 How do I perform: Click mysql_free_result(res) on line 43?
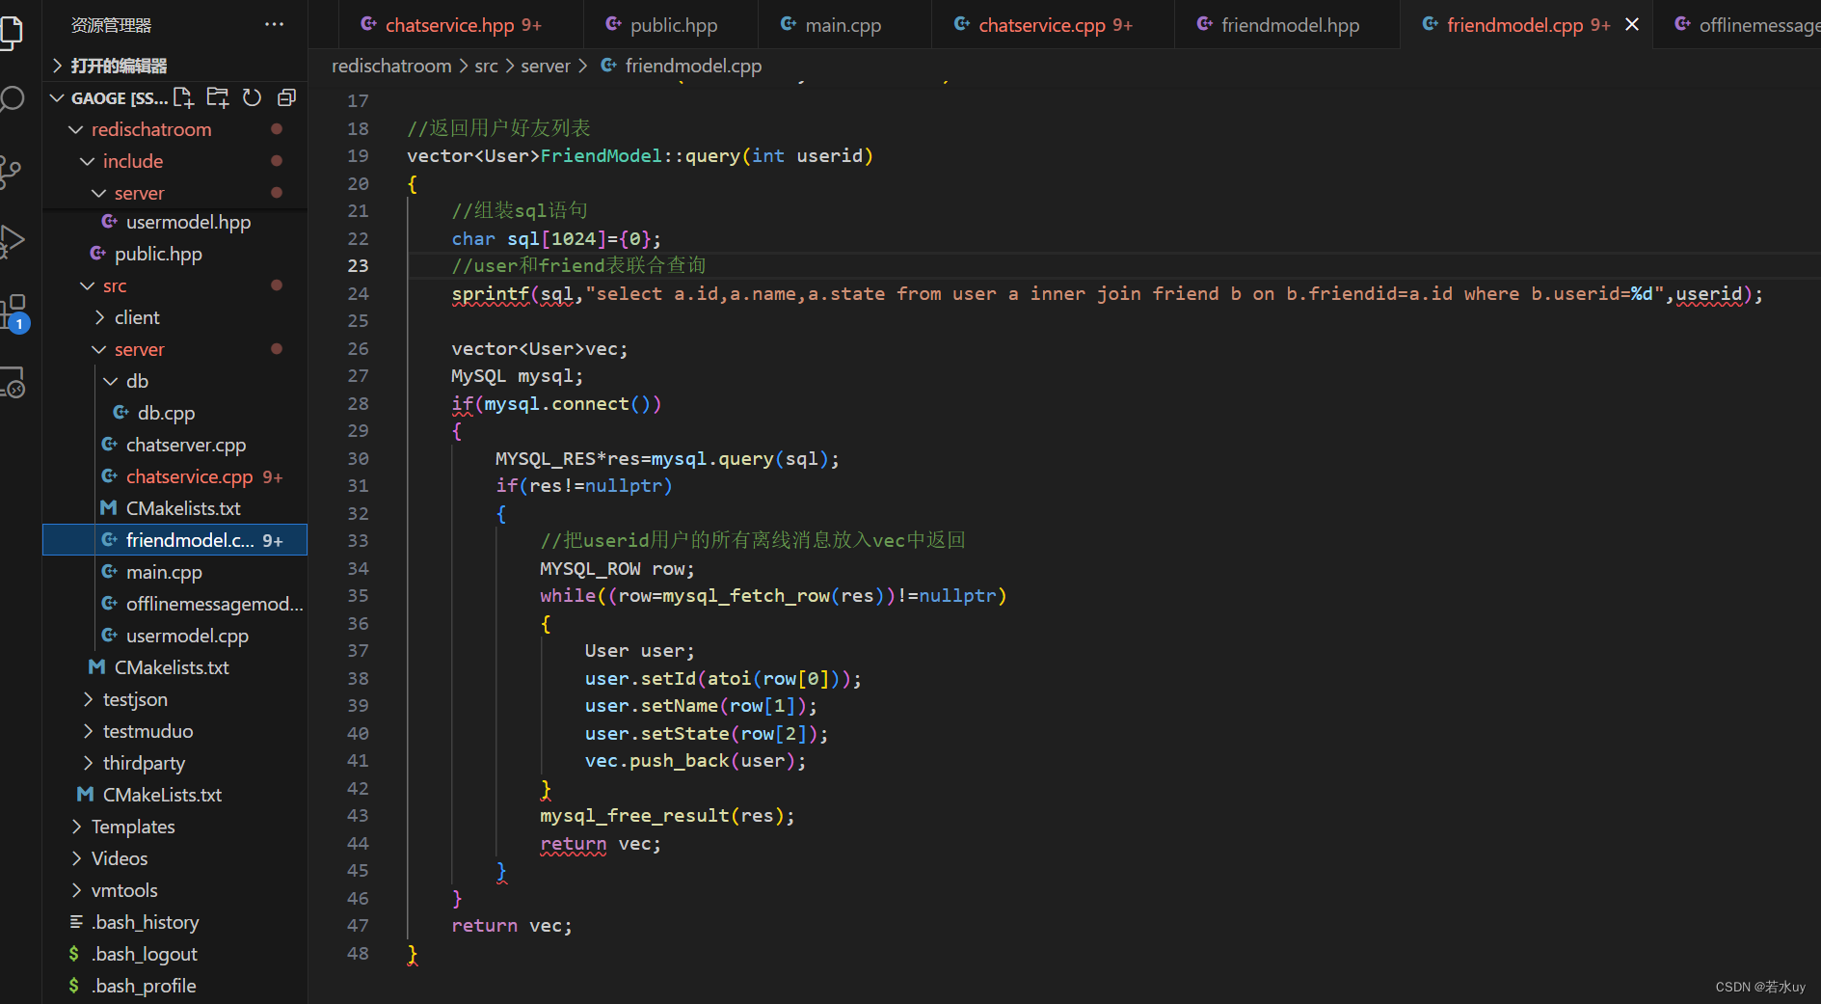click(668, 816)
